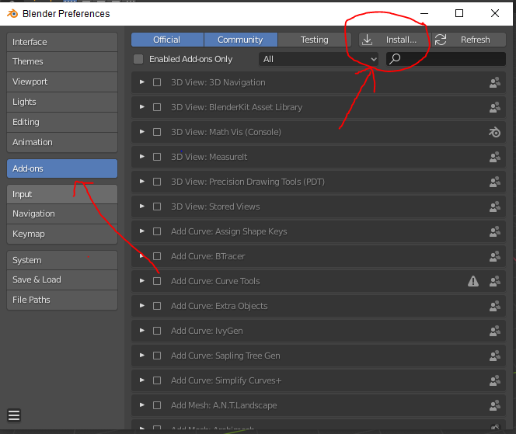Open the Editing preferences section
Viewport: 516px width, 434px height.
pyautogui.click(x=62, y=122)
